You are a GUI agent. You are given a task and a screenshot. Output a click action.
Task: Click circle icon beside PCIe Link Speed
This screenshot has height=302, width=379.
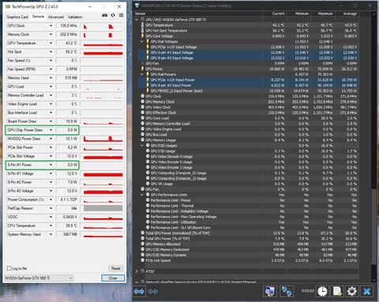point(142,260)
